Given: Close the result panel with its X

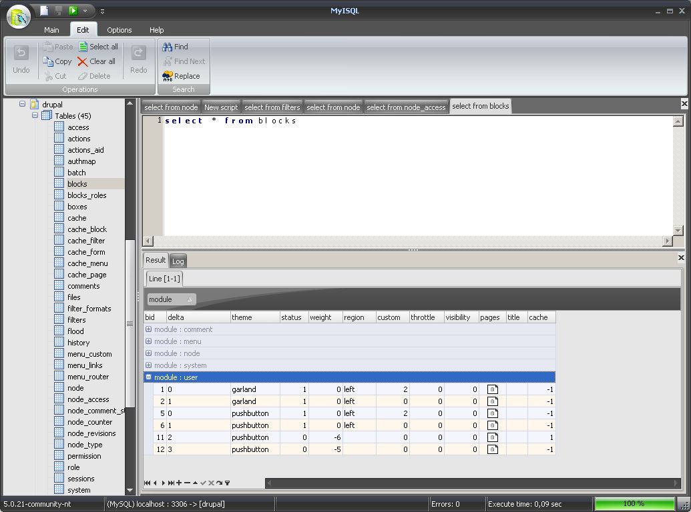Looking at the screenshot, I should tap(681, 258).
